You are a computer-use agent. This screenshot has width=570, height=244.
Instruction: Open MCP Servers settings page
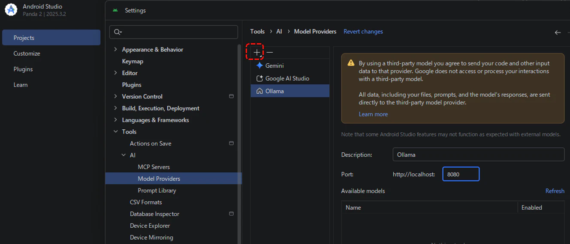click(154, 167)
